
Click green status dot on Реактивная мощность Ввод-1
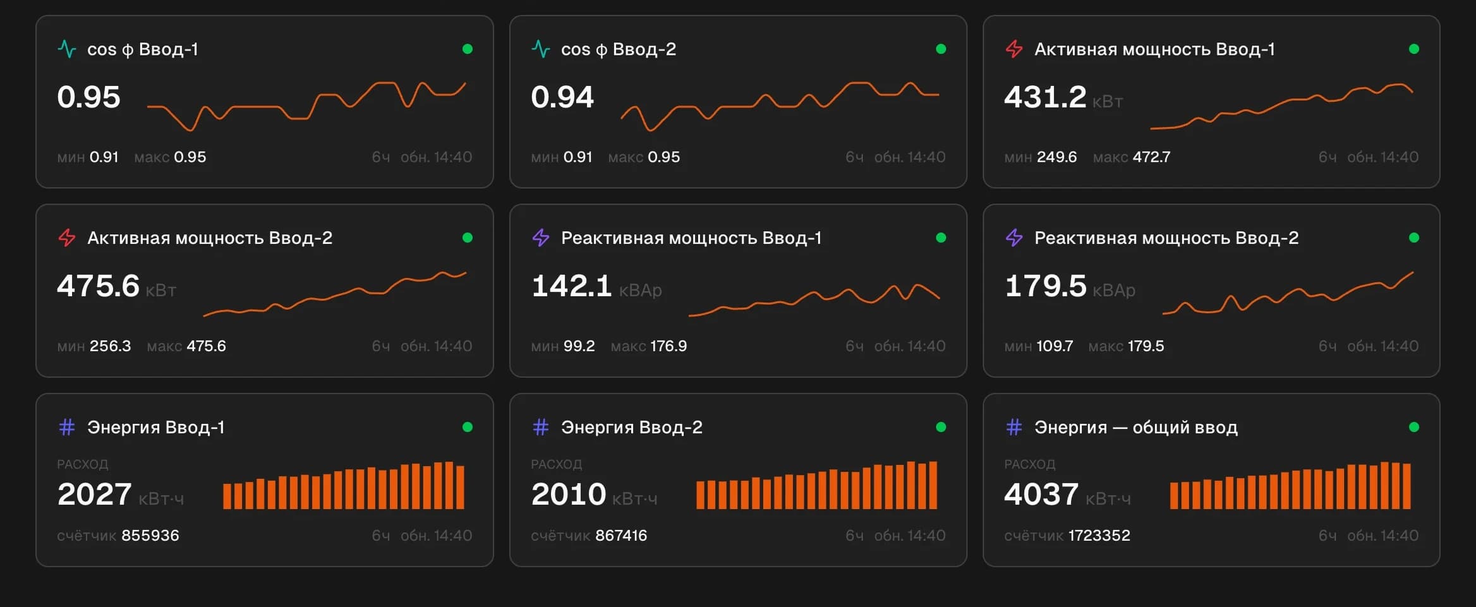pyautogui.click(x=941, y=237)
